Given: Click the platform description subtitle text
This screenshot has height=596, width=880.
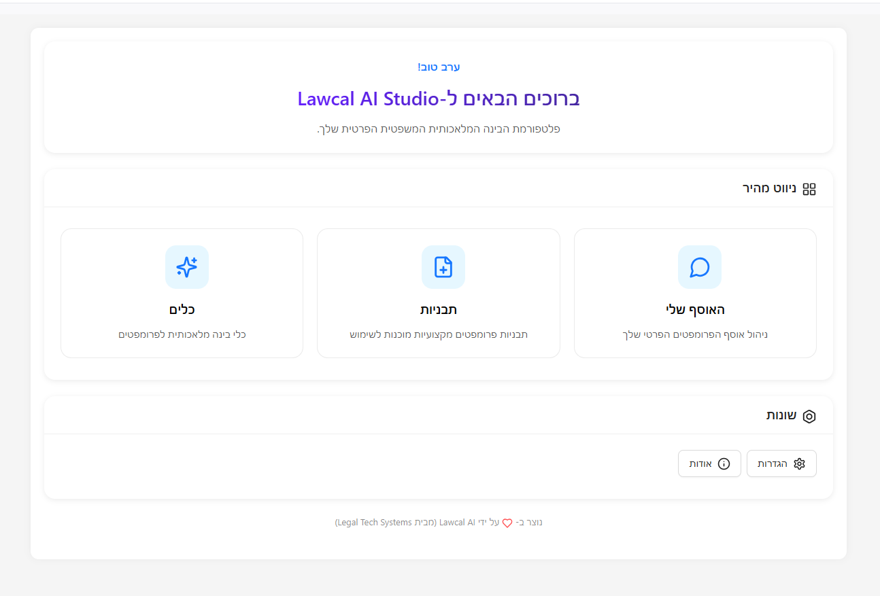Looking at the screenshot, I should 438,128.
